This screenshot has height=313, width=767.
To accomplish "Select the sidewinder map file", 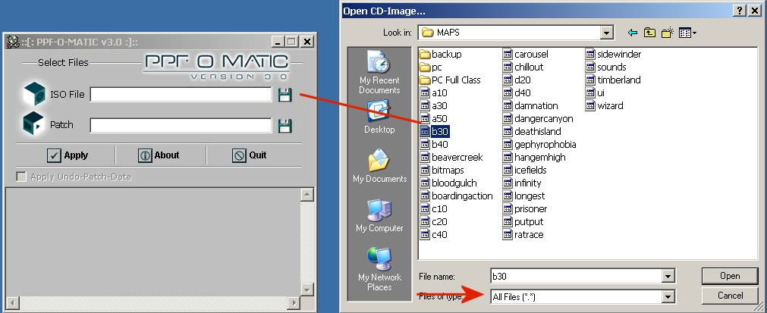I will (614, 55).
